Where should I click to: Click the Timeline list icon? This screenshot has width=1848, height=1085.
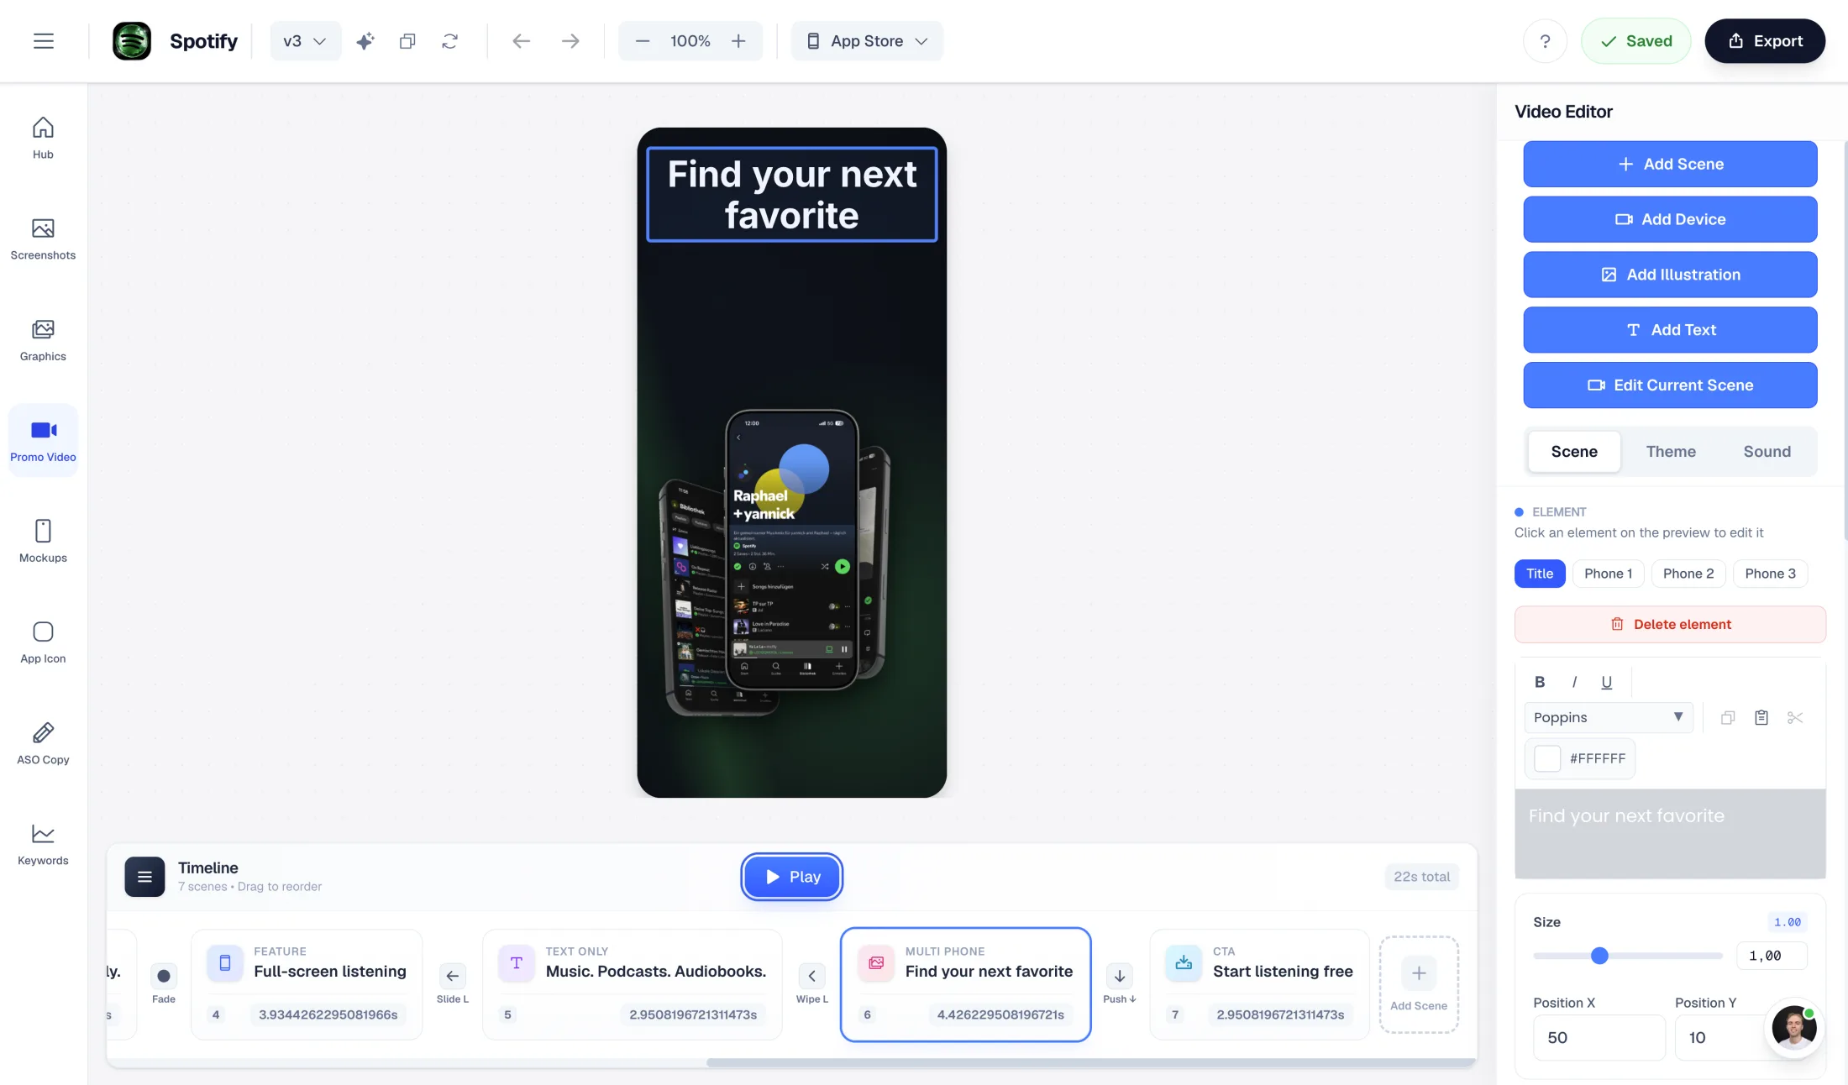click(144, 877)
